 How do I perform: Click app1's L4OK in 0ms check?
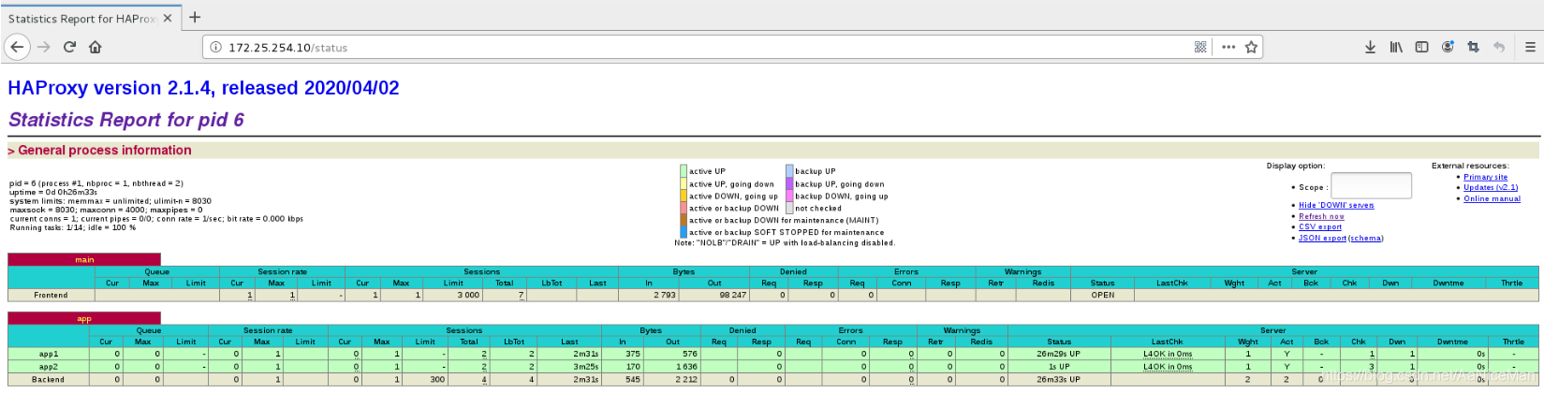pyautogui.click(x=1168, y=354)
